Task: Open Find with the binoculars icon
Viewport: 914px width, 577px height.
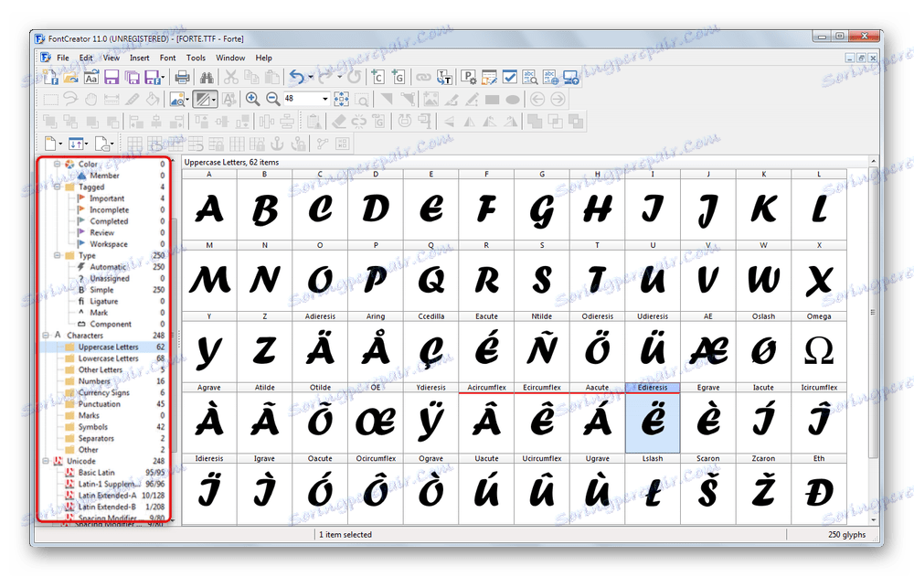Action: point(207,77)
